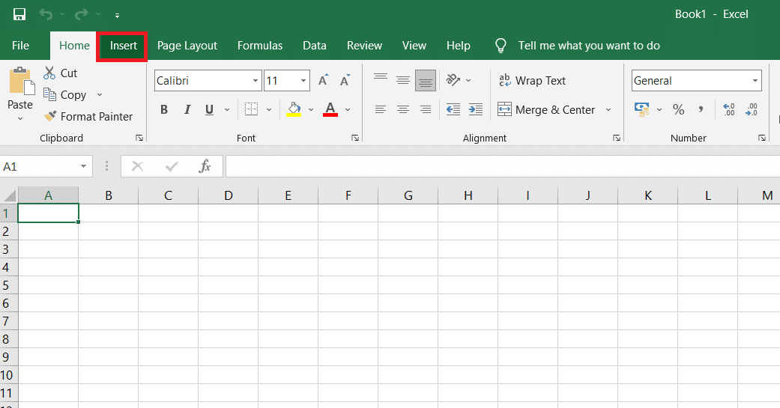Toggle Wrap Text on
This screenshot has height=408, width=780.
[532, 81]
